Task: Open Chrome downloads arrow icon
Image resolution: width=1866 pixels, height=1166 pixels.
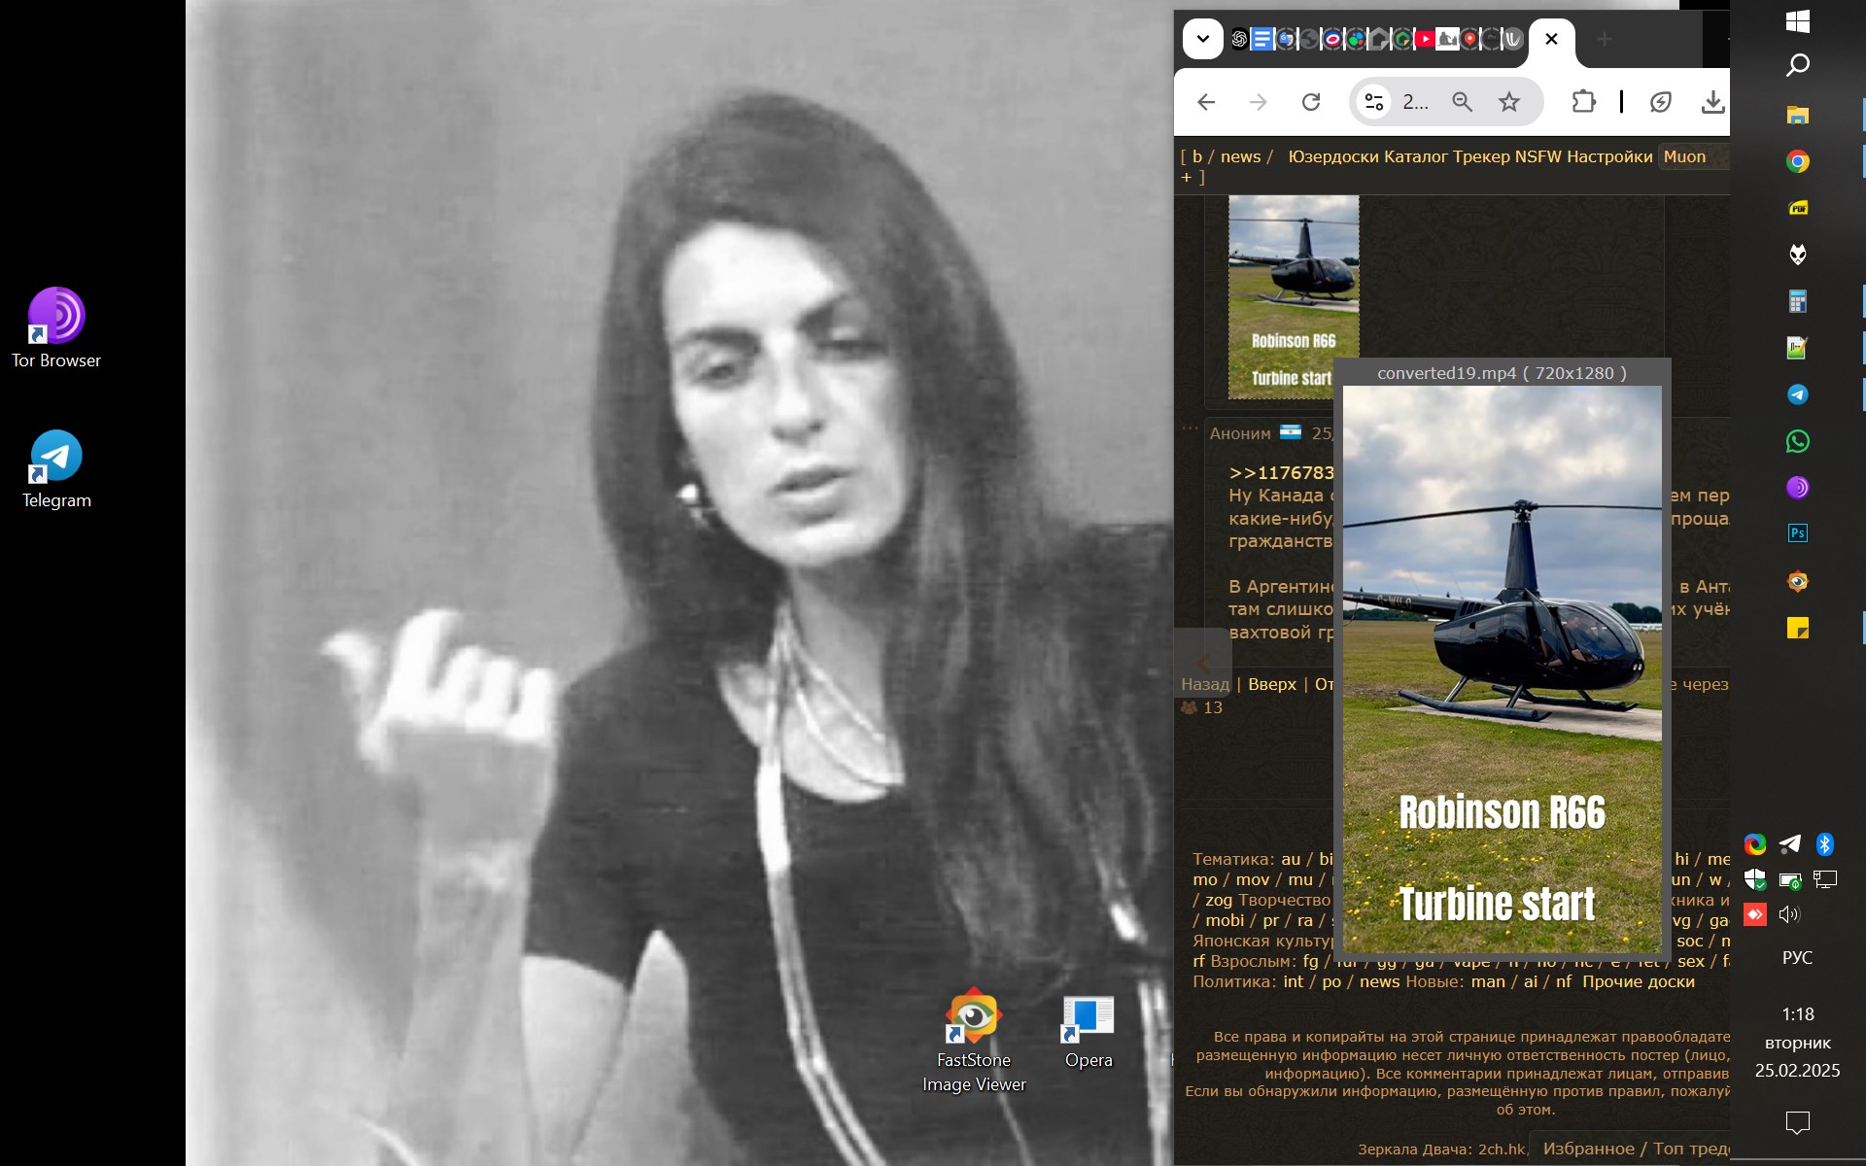Action: (1712, 102)
